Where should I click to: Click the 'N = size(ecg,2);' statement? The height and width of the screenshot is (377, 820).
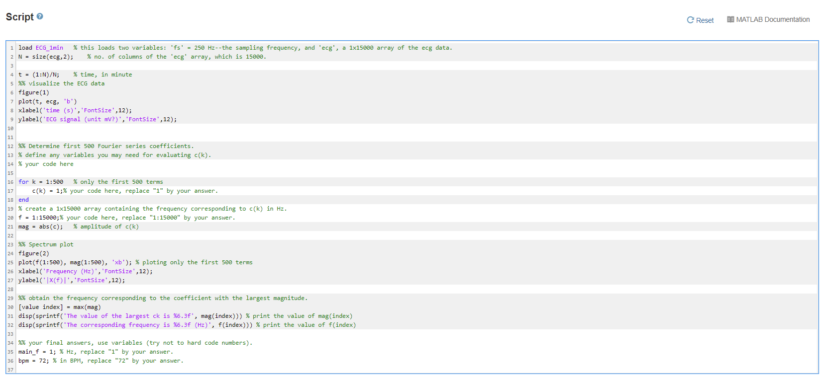point(46,57)
